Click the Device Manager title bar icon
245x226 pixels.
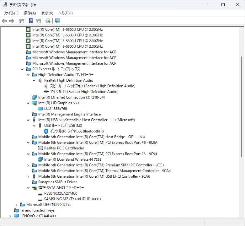coord(5,5)
